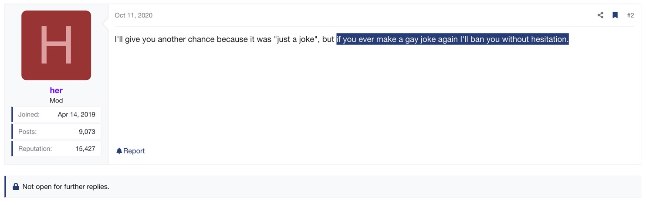Click the bell icon beside Report
The width and height of the screenshot is (646, 205).
(x=119, y=151)
